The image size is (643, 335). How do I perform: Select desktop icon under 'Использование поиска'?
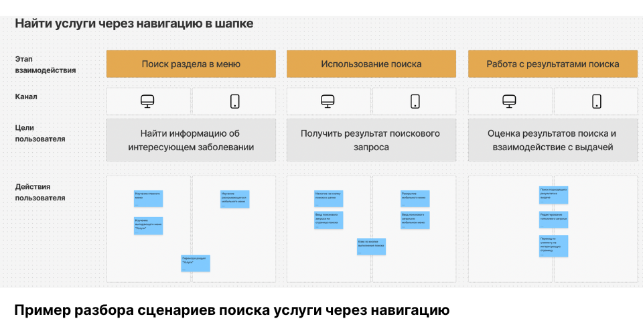(328, 101)
